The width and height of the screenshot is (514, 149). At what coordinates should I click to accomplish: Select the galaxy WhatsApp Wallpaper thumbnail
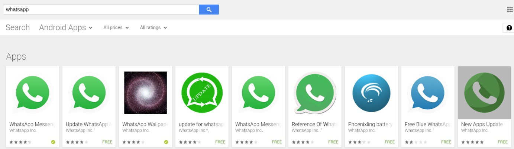point(145,93)
